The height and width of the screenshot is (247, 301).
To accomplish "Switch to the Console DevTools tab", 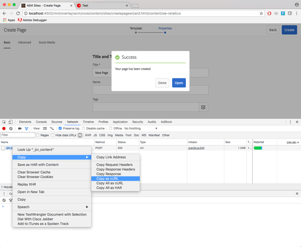I will tap(41, 122).
